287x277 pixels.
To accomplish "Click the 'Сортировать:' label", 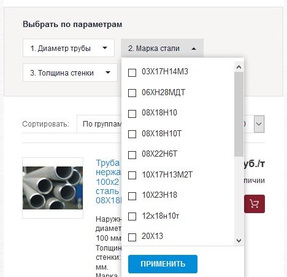I will [46, 124].
